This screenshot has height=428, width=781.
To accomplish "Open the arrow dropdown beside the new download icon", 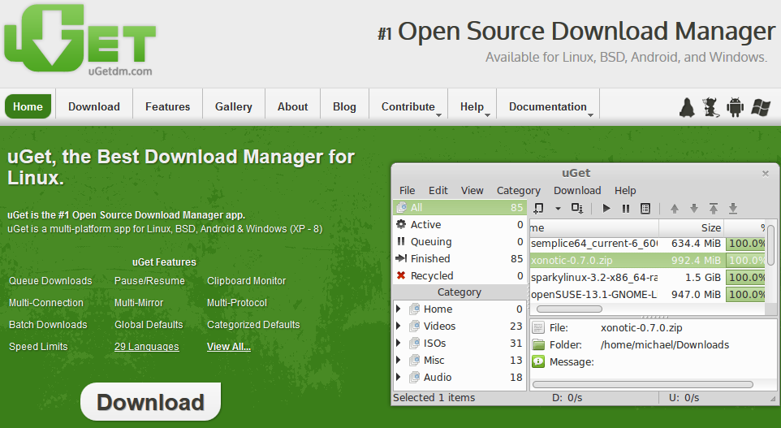I will click(558, 208).
